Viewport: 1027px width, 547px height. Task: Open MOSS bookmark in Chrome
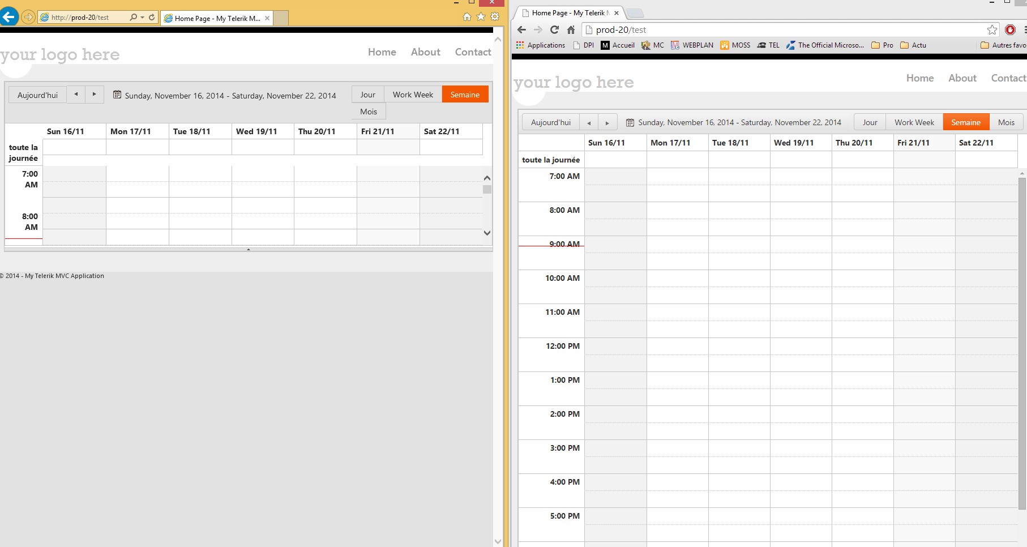pos(735,45)
